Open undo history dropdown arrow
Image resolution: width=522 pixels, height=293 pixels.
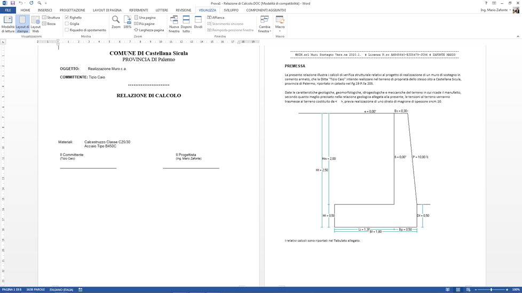point(25,3)
